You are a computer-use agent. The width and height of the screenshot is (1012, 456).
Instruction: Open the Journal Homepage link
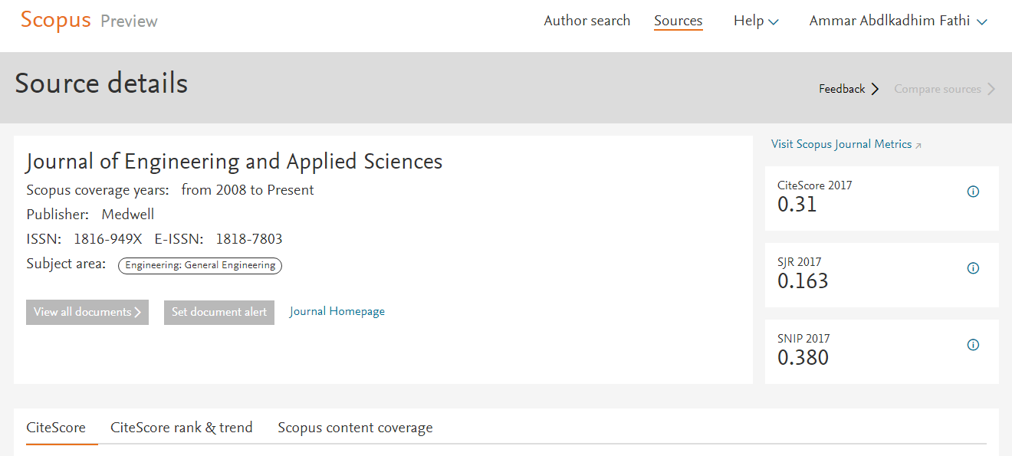coord(337,311)
